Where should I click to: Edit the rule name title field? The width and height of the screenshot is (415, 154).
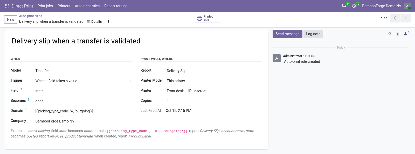tap(136, 41)
